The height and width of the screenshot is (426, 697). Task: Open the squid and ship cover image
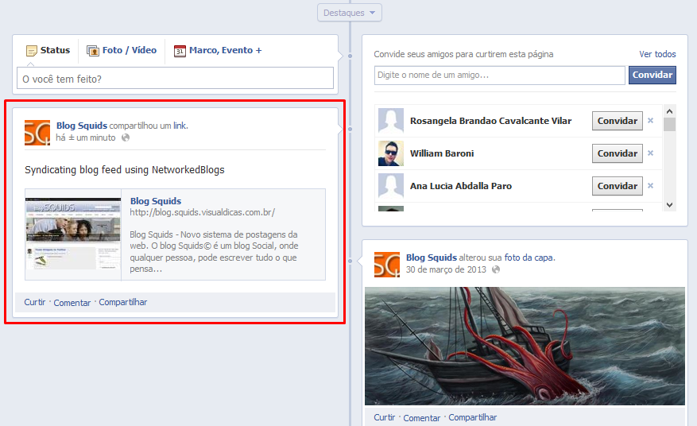point(525,346)
